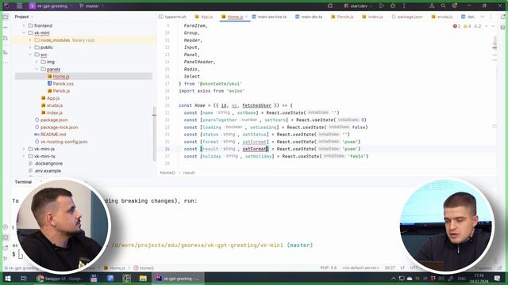Open Chrome Swagger UI taskbar item
The height and width of the screenshot is (285, 508).
coord(60,278)
